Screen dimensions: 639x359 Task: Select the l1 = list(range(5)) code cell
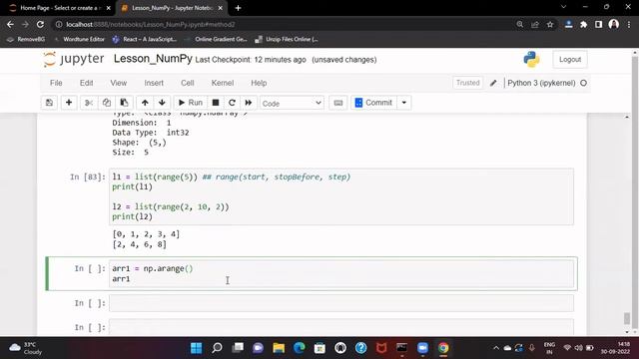[x=341, y=196]
